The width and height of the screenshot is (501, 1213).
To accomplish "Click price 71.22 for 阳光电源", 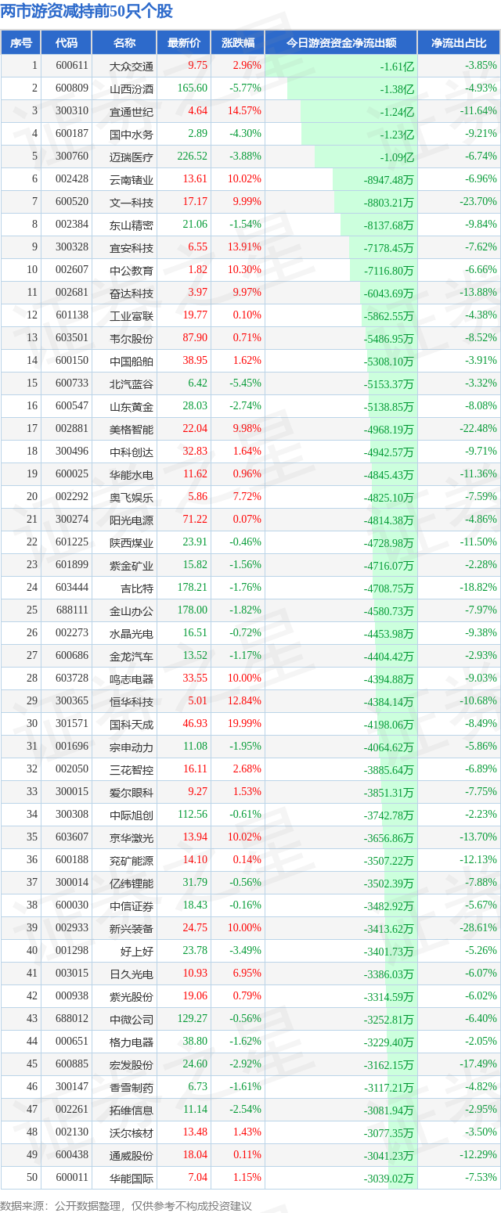I will (195, 519).
